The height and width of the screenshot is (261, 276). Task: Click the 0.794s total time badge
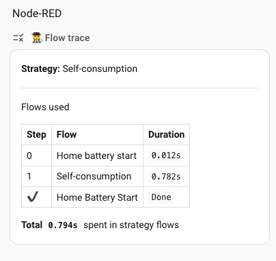pyautogui.click(x=63, y=225)
